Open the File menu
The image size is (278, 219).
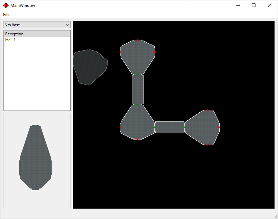(x=6, y=15)
